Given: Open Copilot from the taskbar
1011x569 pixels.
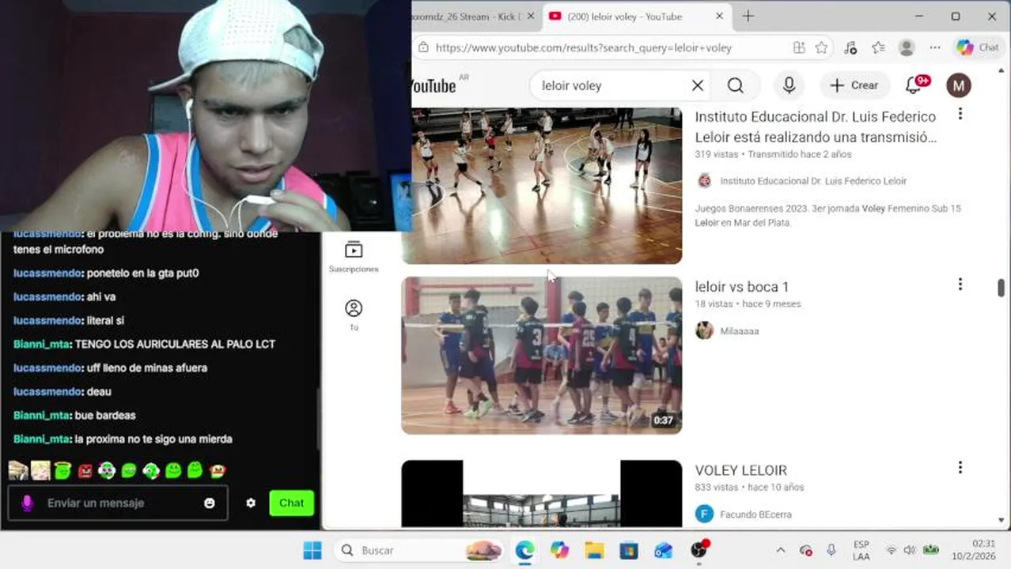Looking at the screenshot, I should pos(559,550).
